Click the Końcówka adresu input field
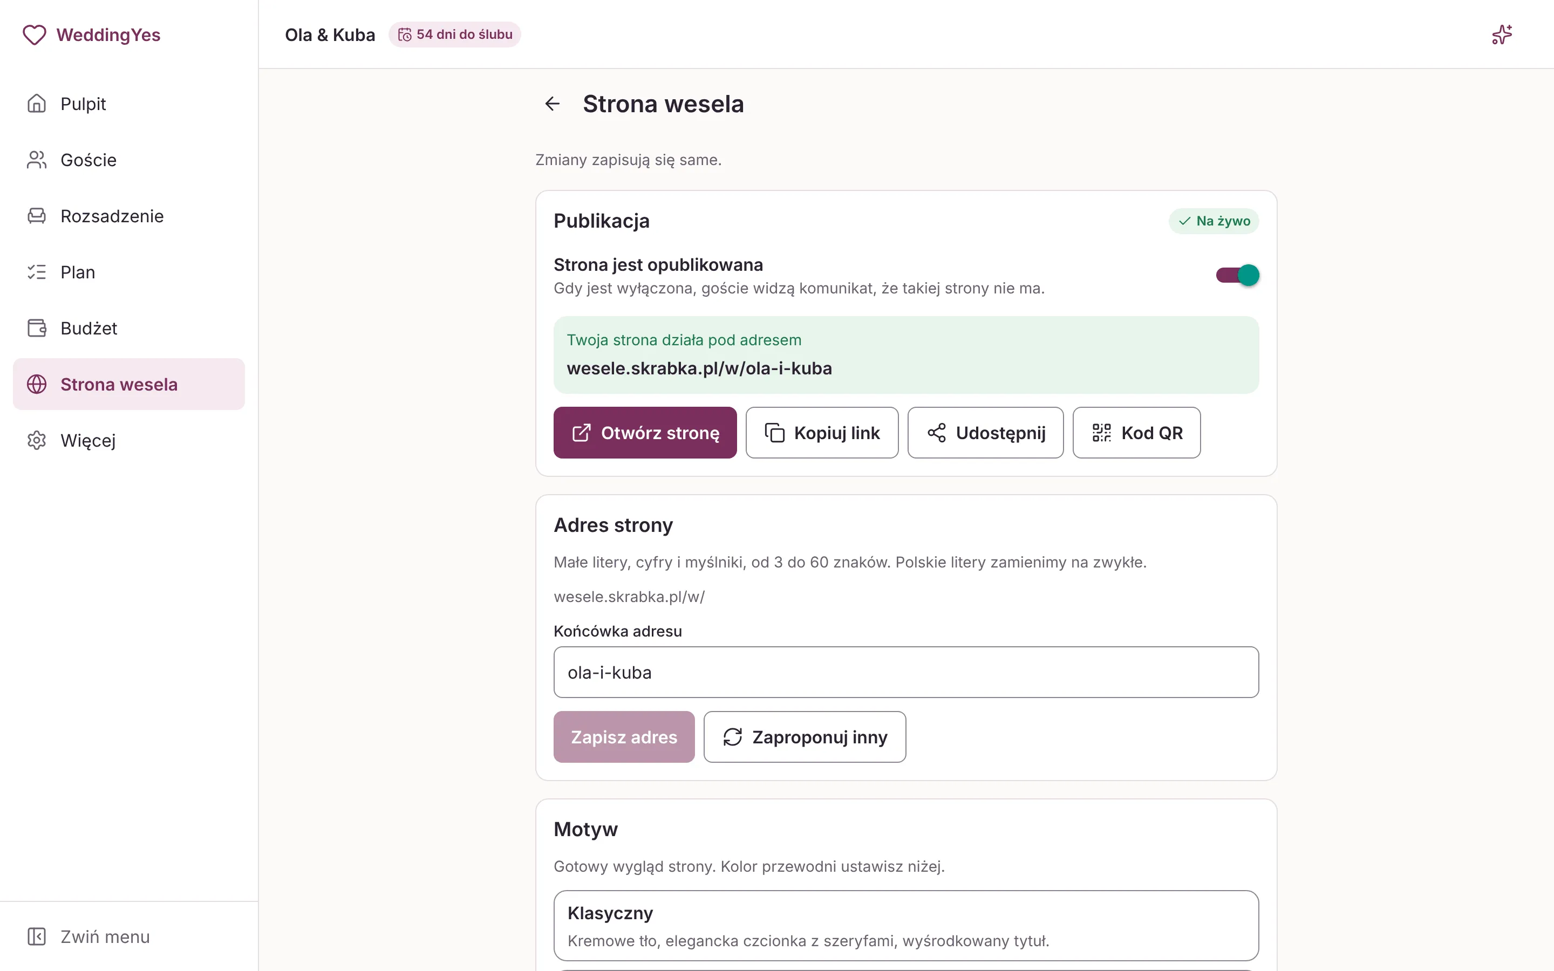Screen dimensions: 1554x971 click(x=906, y=672)
